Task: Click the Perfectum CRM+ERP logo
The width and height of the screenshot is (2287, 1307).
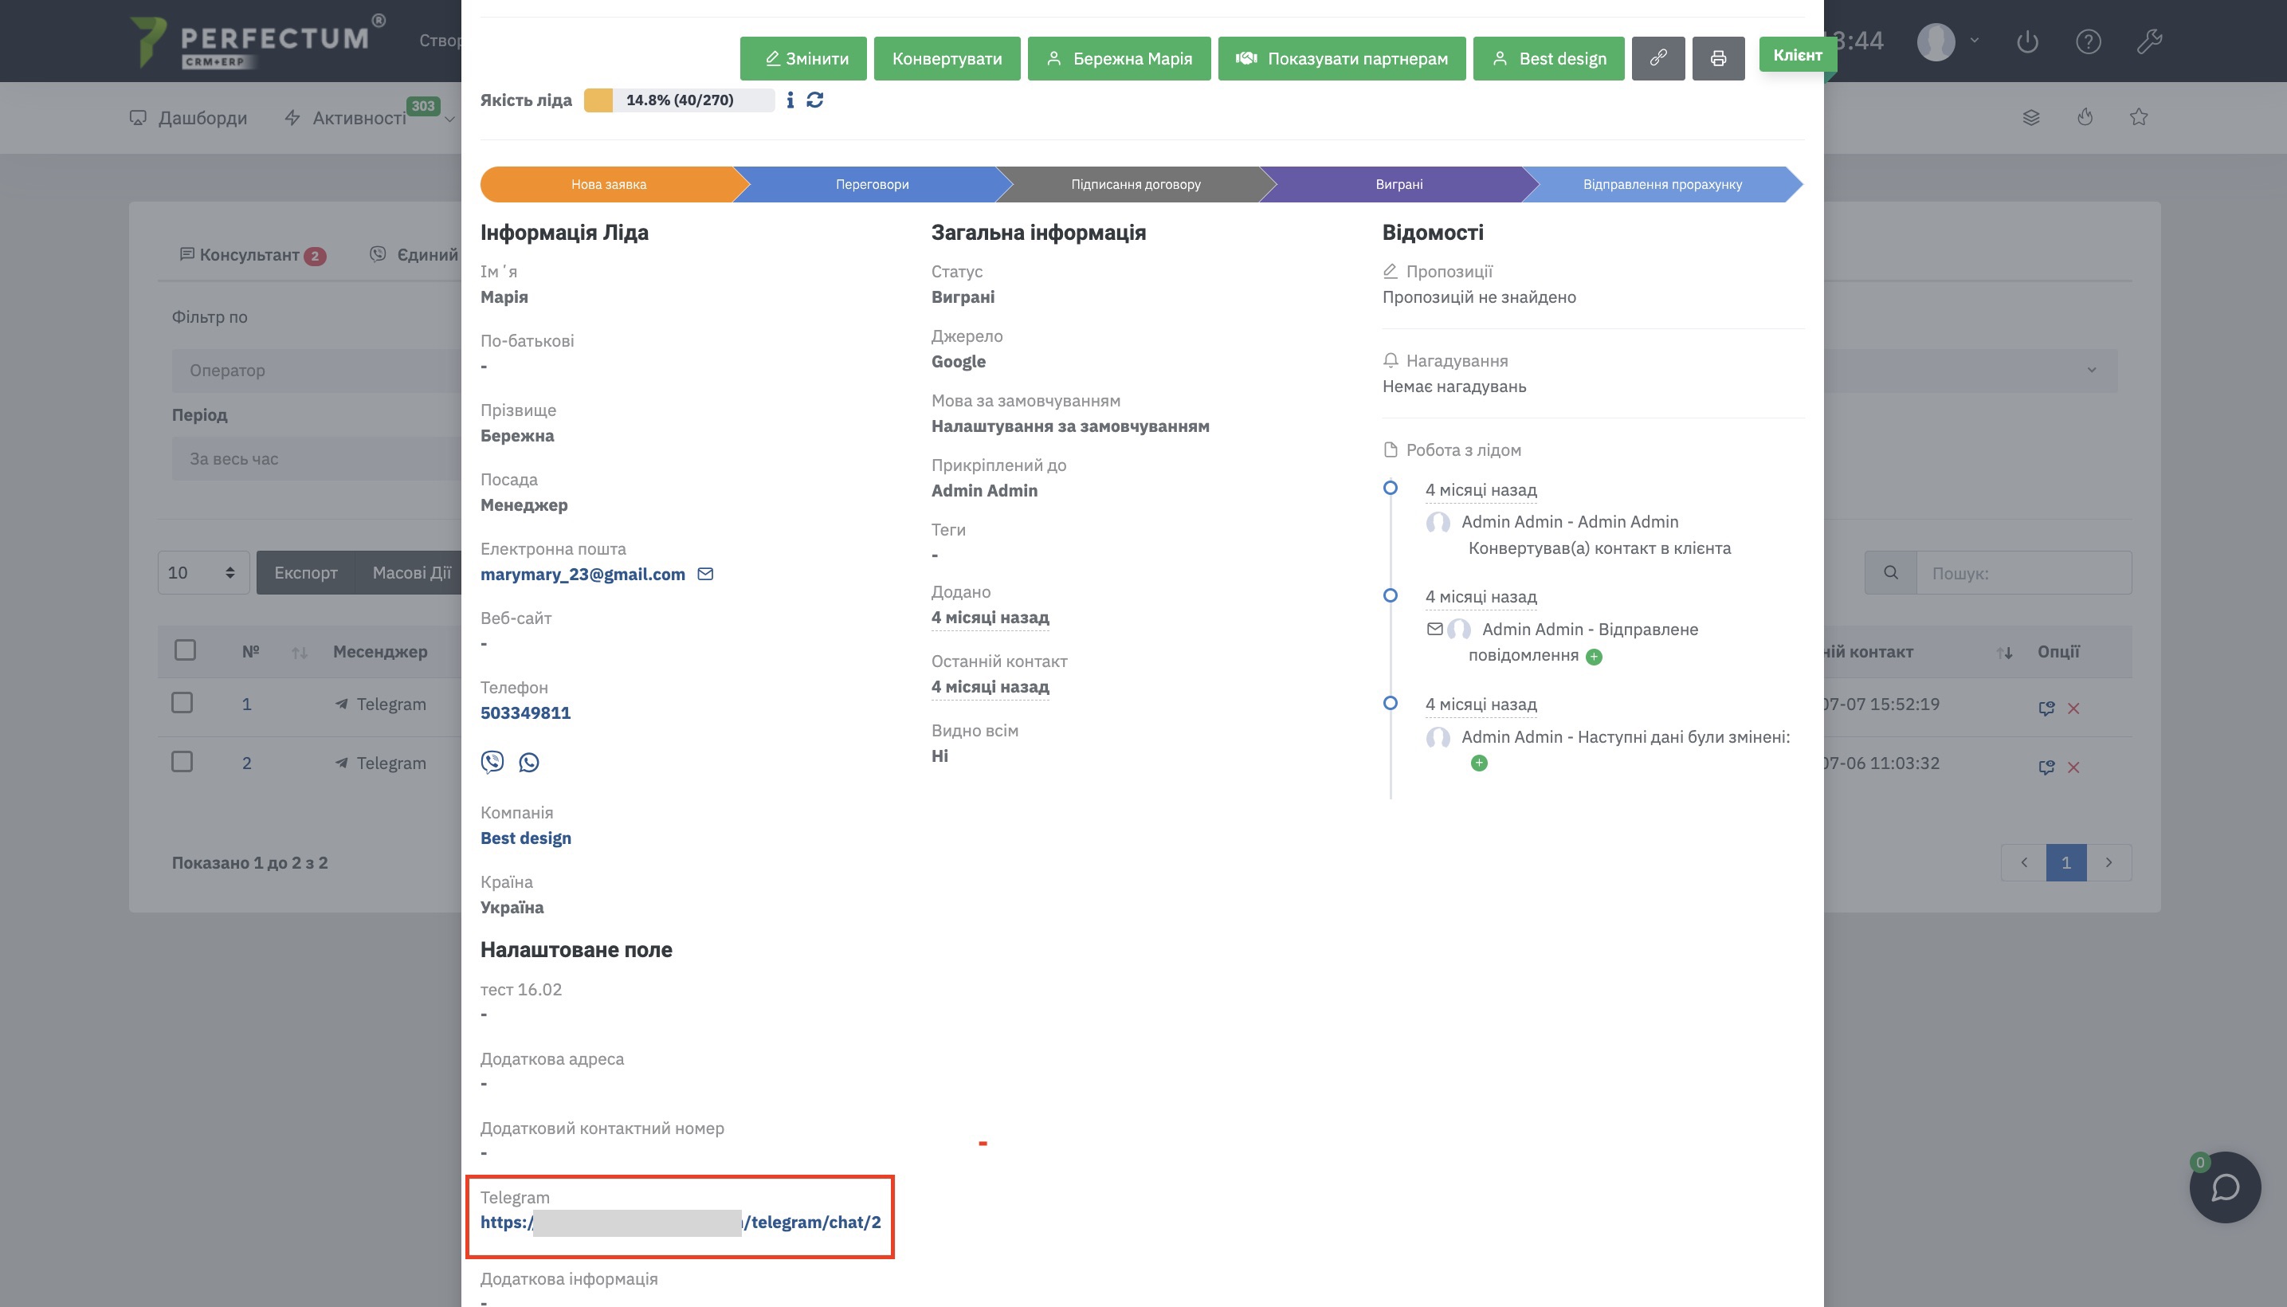Action: [257, 41]
